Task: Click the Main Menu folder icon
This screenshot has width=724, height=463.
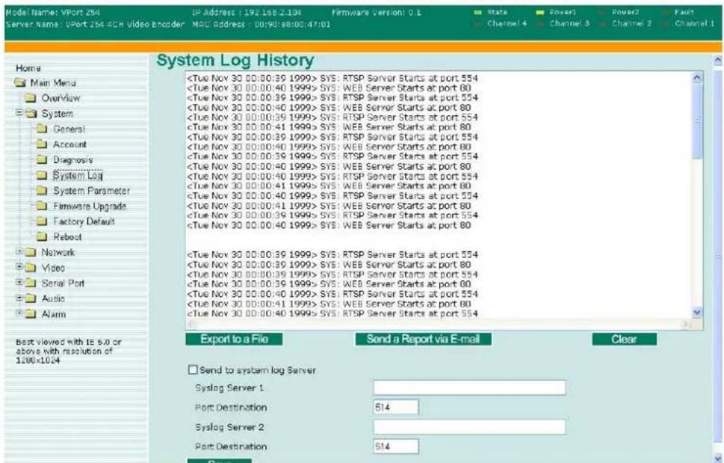Action: [x=20, y=83]
